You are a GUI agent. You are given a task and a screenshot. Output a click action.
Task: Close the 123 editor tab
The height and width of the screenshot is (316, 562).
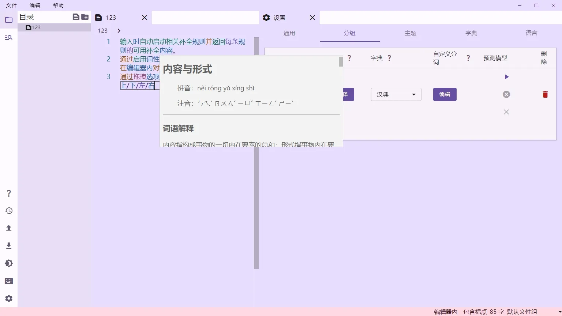(x=145, y=18)
